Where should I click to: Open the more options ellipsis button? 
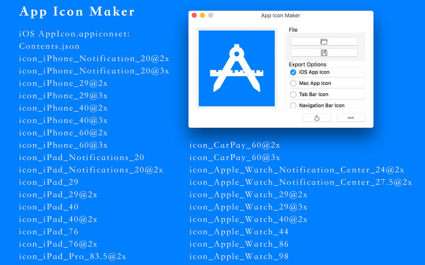click(351, 118)
